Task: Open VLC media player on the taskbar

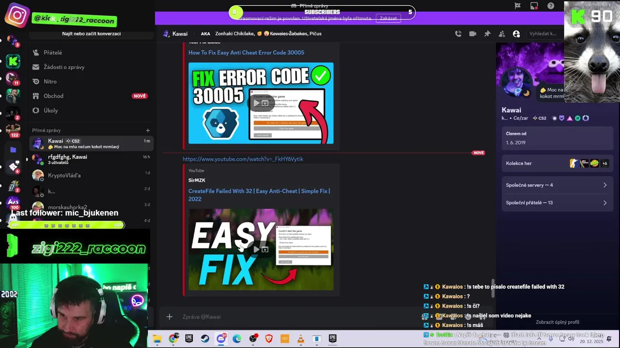Action: click(301, 339)
